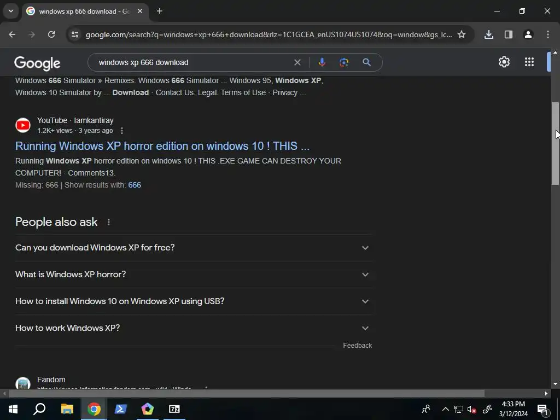Open the pen workspace tray icon
This screenshot has width=560, height=420.
(x=487, y=409)
